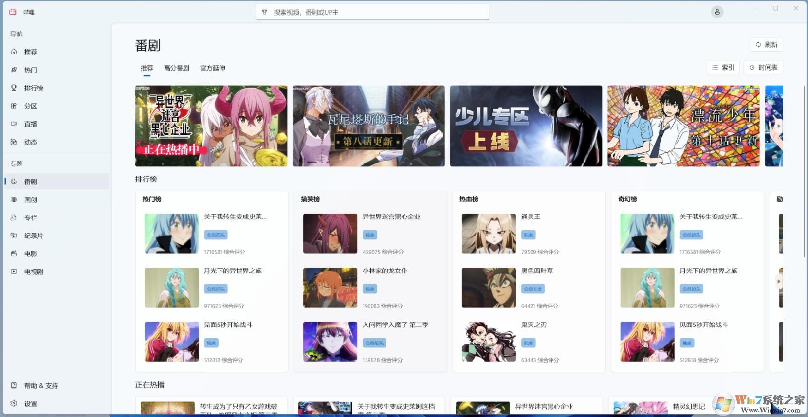
Task: Select 番剧 in the sidebar
Action: 56,181
